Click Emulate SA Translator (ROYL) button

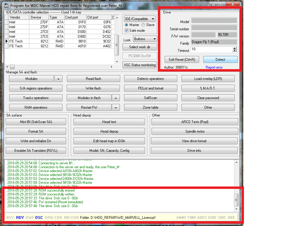tap(36, 151)
